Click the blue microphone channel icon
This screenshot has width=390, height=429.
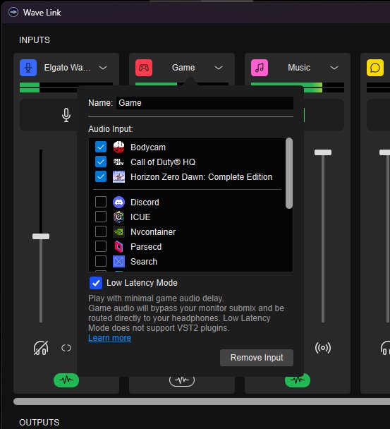[28, 68]
